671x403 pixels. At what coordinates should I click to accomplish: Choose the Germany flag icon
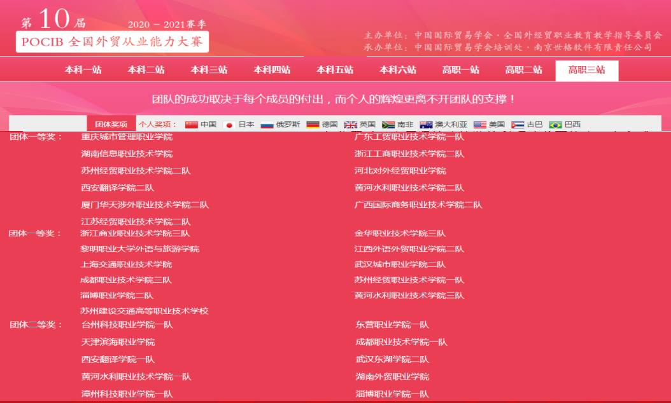pos(313,125)
